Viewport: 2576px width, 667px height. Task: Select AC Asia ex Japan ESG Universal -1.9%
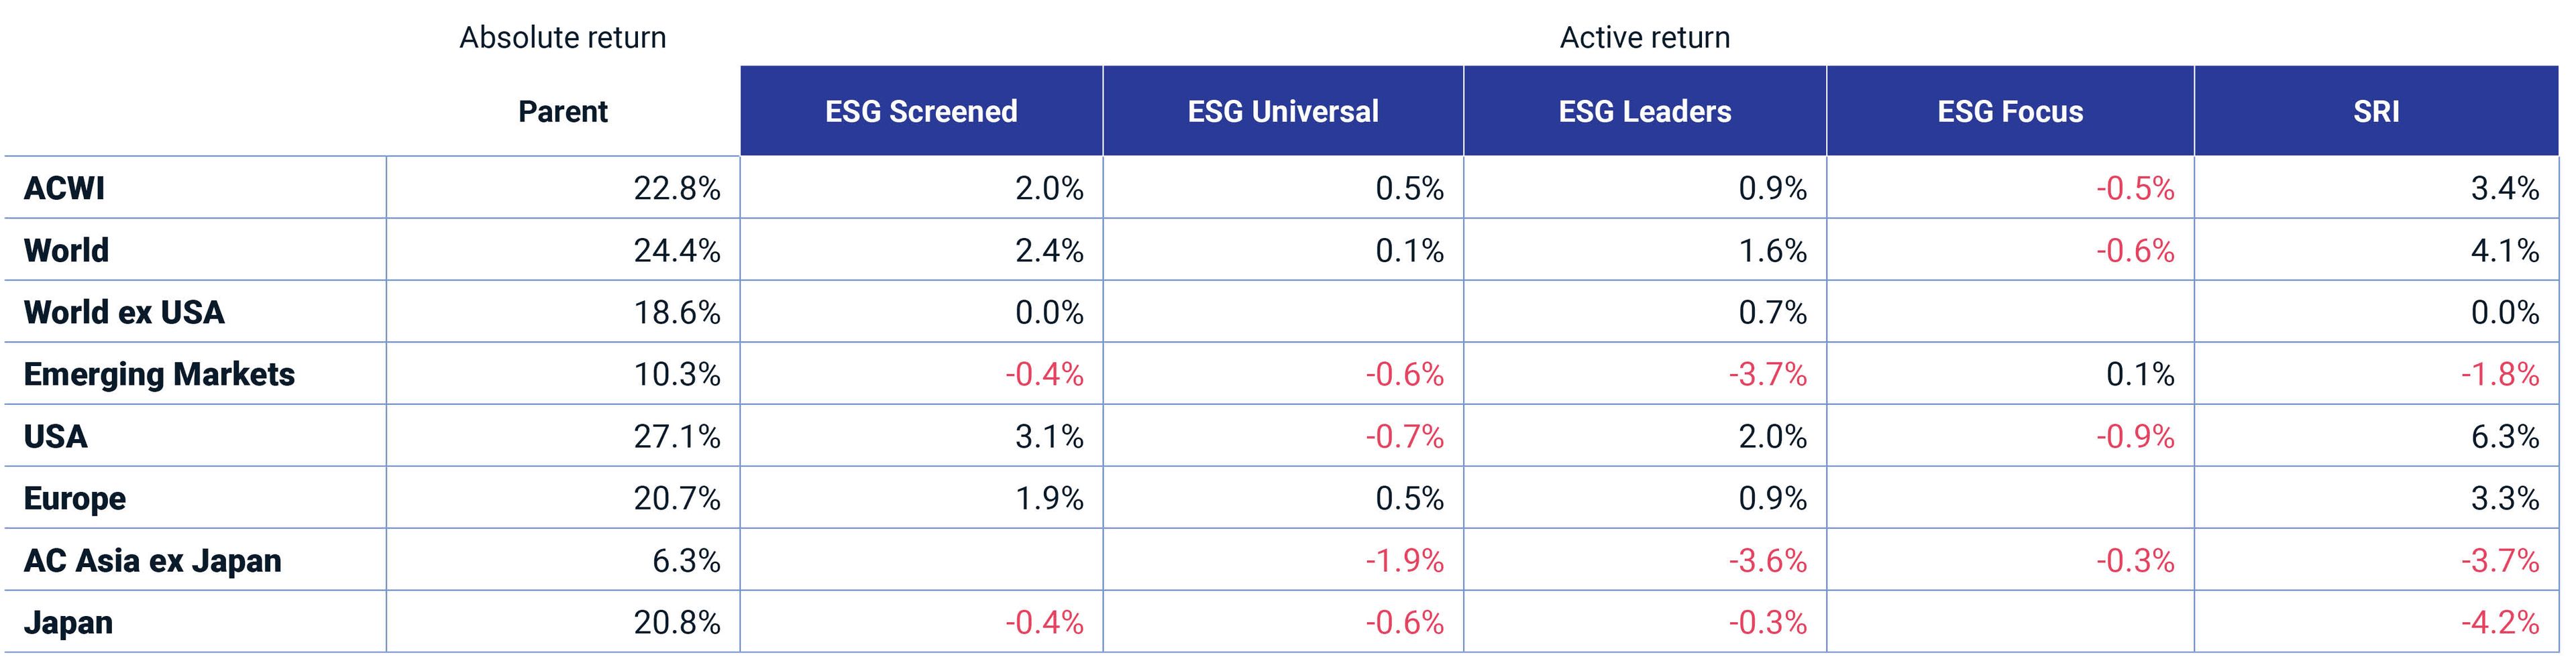[1404, 560]
